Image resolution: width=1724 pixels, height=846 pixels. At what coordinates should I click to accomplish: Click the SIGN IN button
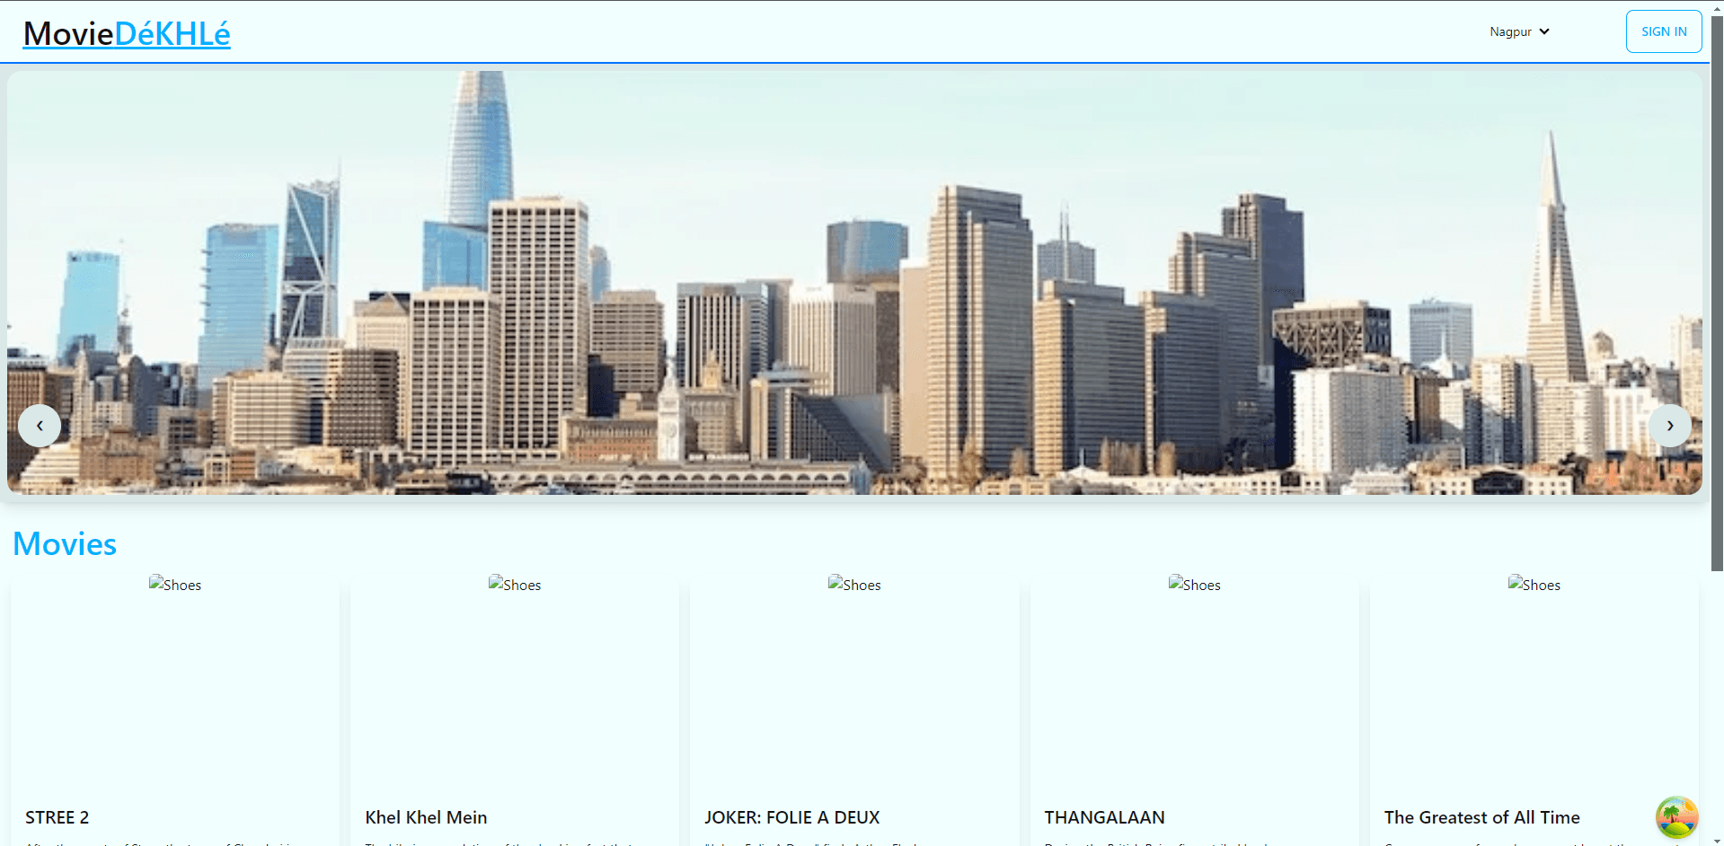[x=1664, y=31]
